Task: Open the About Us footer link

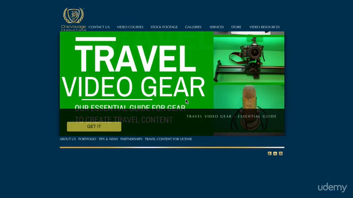Action: [68, 139]
